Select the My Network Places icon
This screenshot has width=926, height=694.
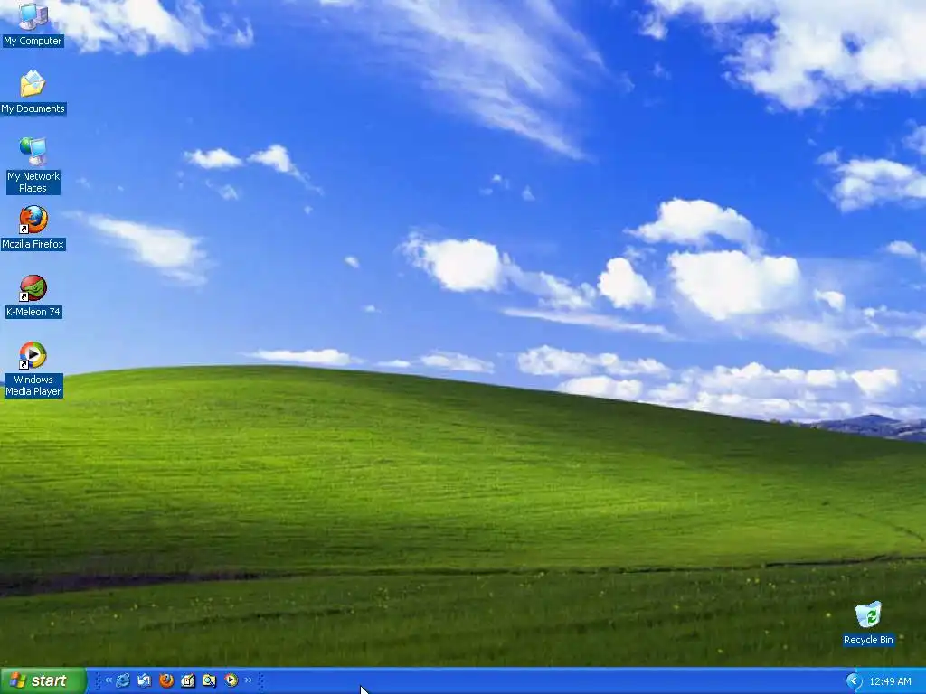tap(33, 164)
